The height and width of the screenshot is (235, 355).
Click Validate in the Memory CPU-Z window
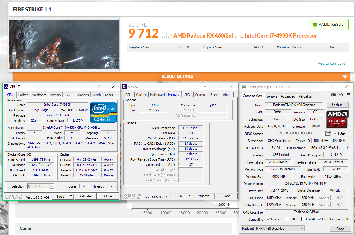point(204,196)
